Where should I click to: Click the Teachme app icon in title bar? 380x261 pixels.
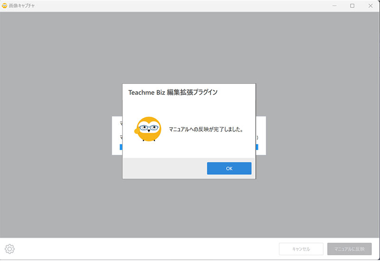click(x=5, y=6)
